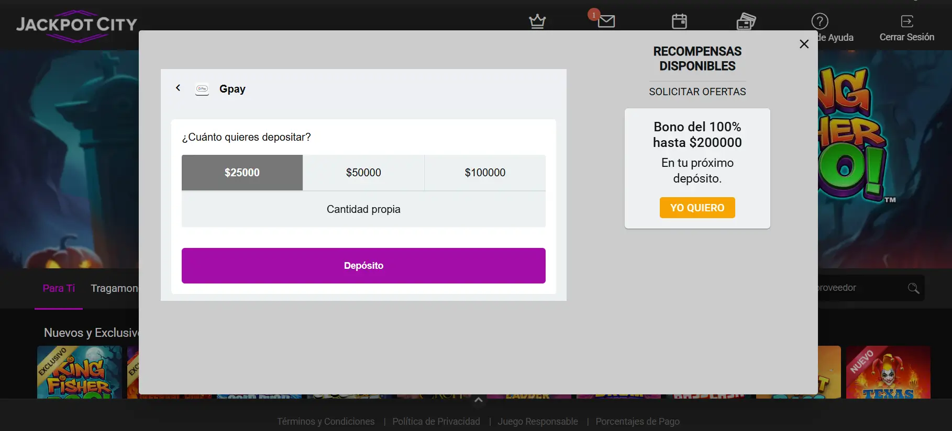The width and height of the screenshot is (952, 431).
Task: Choose the $50000 deposit amount
Action: 363,173
